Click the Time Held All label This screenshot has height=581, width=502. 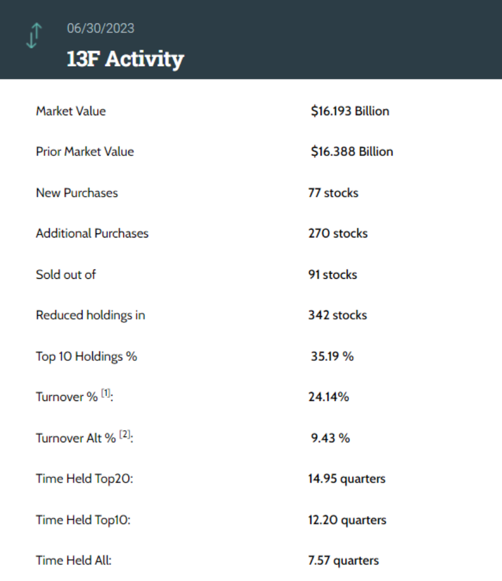(x=73, y=560)
